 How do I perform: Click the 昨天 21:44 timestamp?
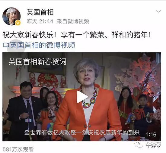[x=40, y=22]
